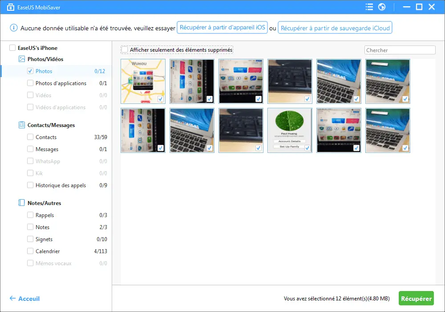This screenshot has height=312, width=445.
Task: Enable Afficher seulement des éléments supprimés
Action: (125, 50)
